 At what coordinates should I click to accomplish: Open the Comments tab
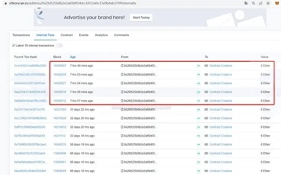[121, 35]
